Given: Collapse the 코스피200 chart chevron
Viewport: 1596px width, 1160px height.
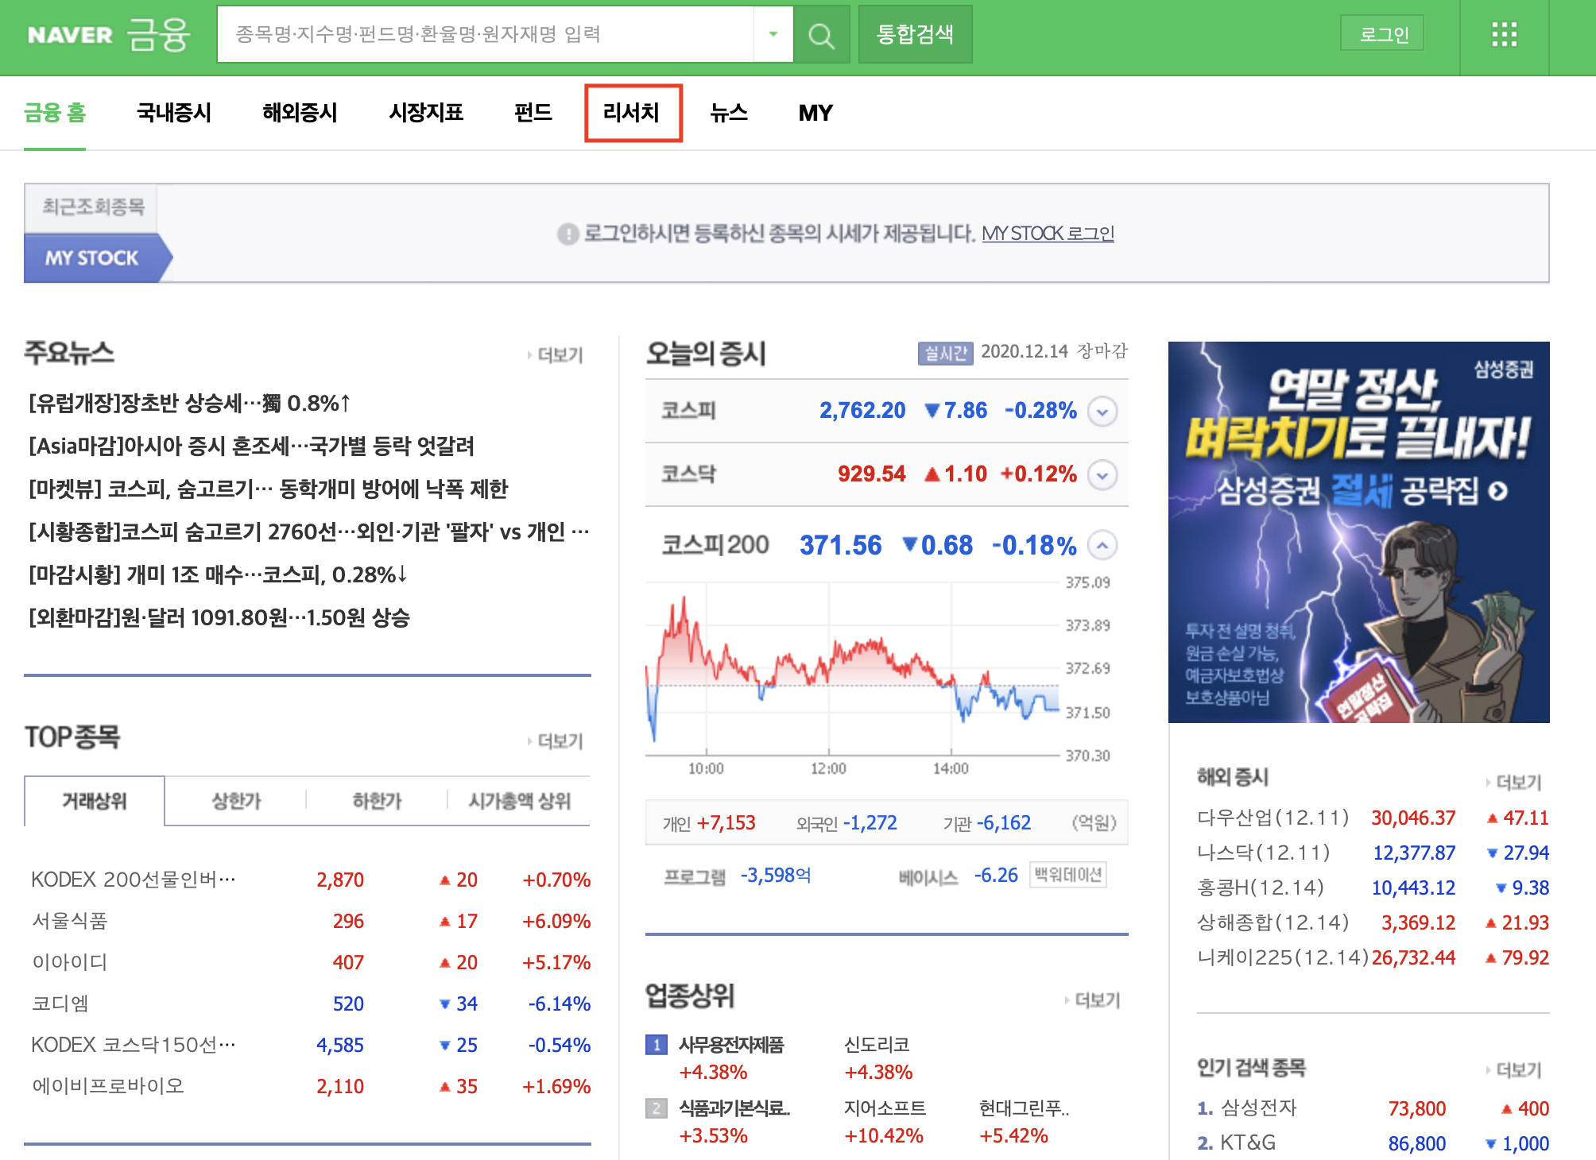Looking at the screenshot, I should click(x=1102, y=546).
